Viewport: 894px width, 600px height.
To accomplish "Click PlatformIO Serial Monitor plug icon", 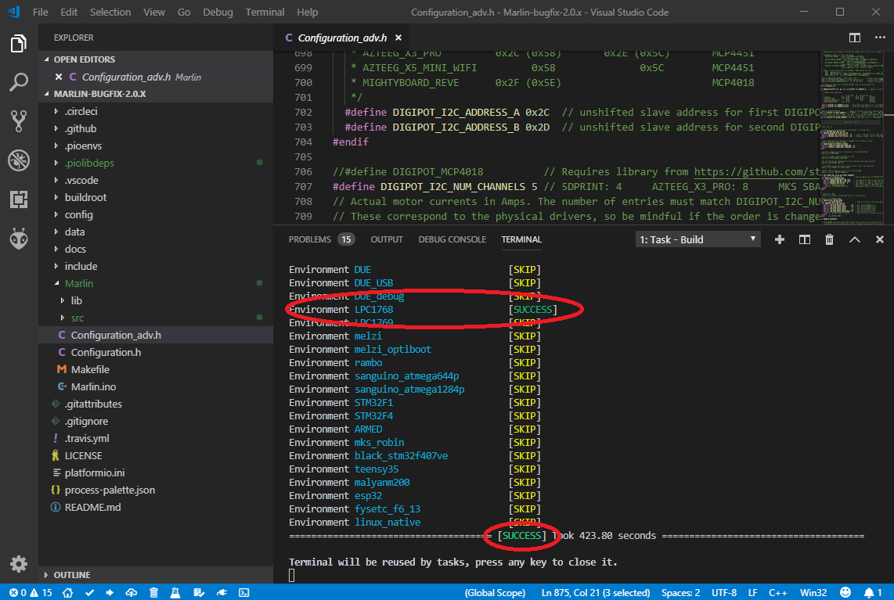I will (x=222, y=593).
